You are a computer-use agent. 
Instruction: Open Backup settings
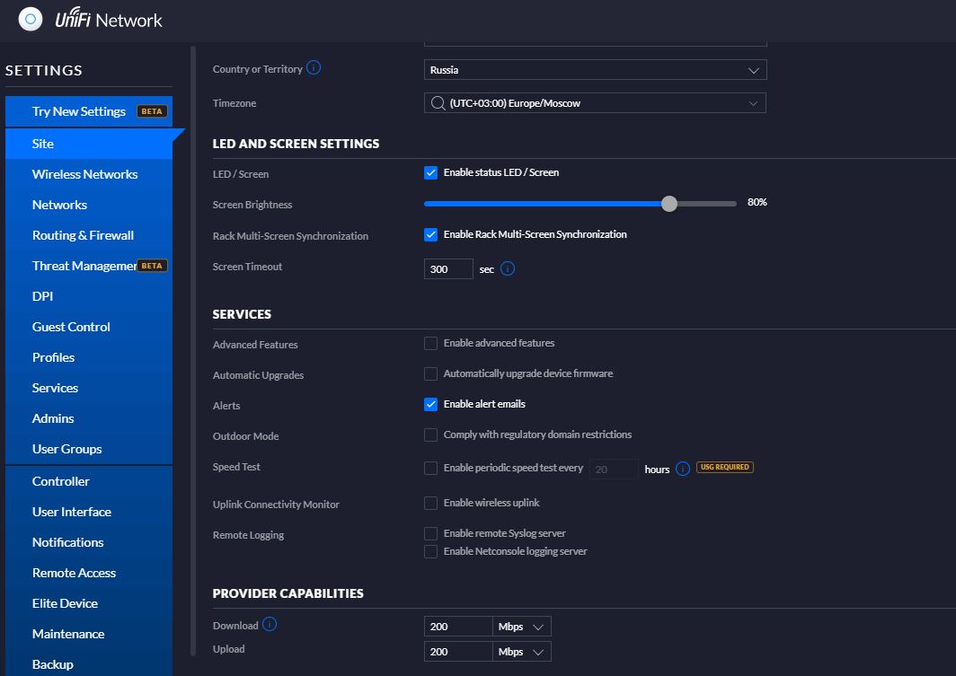tap(89, 664)
